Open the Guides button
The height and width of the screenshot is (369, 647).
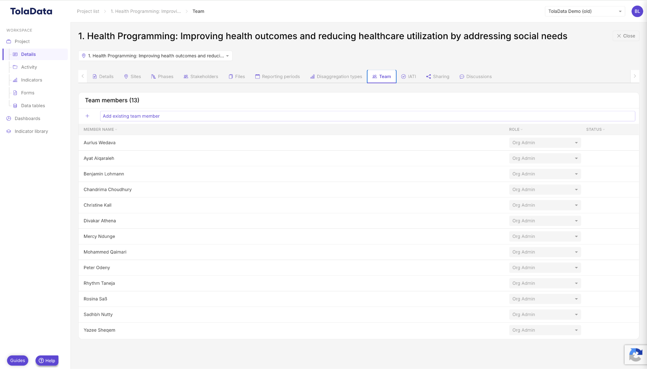click(18, 360)
